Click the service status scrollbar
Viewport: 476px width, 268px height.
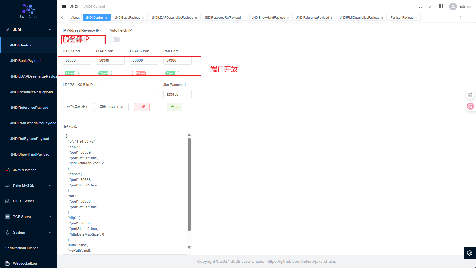[x=189, y=184]
